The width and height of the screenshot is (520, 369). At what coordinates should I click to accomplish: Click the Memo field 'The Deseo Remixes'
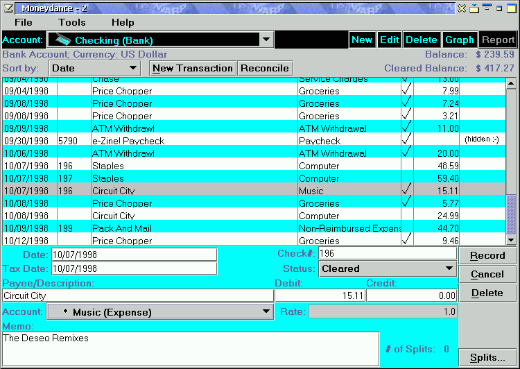pyautogui.click(x=191, y=349)
